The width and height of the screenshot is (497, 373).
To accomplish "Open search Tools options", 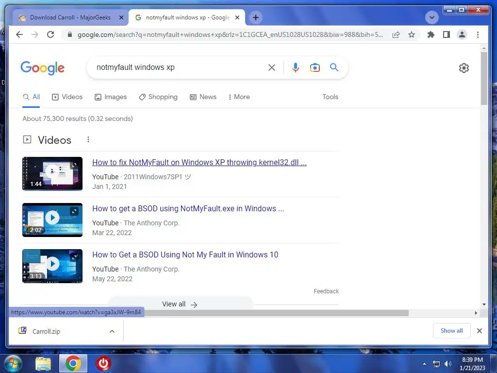I will (x=330, y=97).
